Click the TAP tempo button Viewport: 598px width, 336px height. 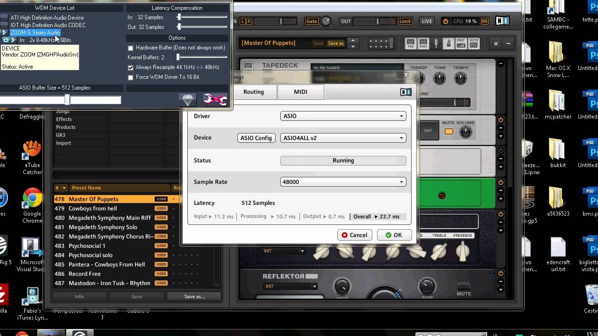pos(427,131)
